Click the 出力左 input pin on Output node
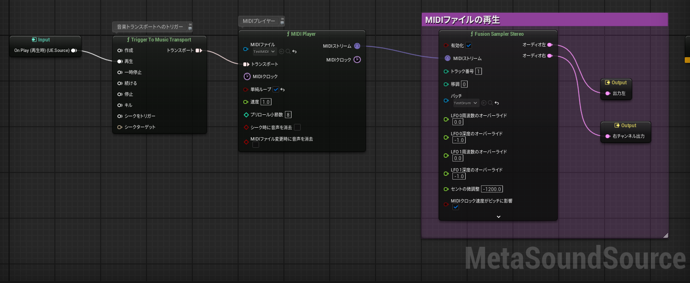 [x=607, y=93]
